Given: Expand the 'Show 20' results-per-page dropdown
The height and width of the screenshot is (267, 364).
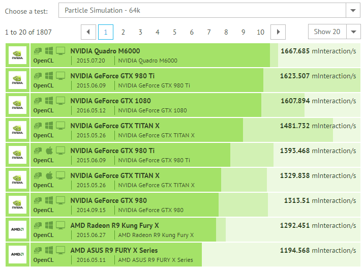Looking at the screenshot, I should (334, 32).
